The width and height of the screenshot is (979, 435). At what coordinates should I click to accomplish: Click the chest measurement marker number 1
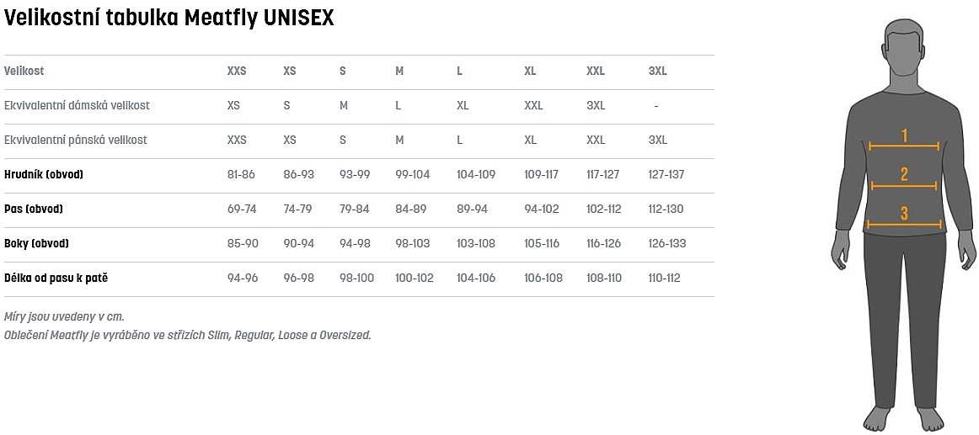[904, 135]
